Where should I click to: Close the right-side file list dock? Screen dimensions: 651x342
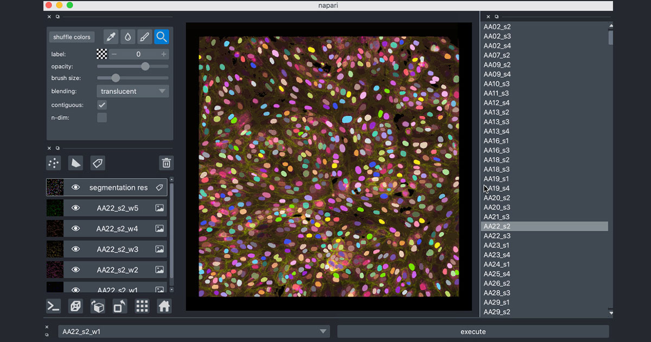click(x=488, y=17)
